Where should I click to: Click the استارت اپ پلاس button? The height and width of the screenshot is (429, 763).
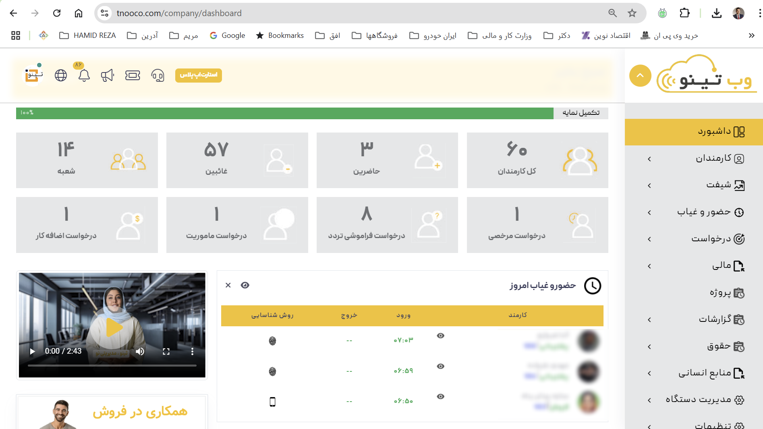[x=199, y=75]
